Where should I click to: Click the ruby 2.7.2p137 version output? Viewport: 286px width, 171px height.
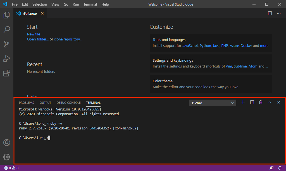click(78, 128)
